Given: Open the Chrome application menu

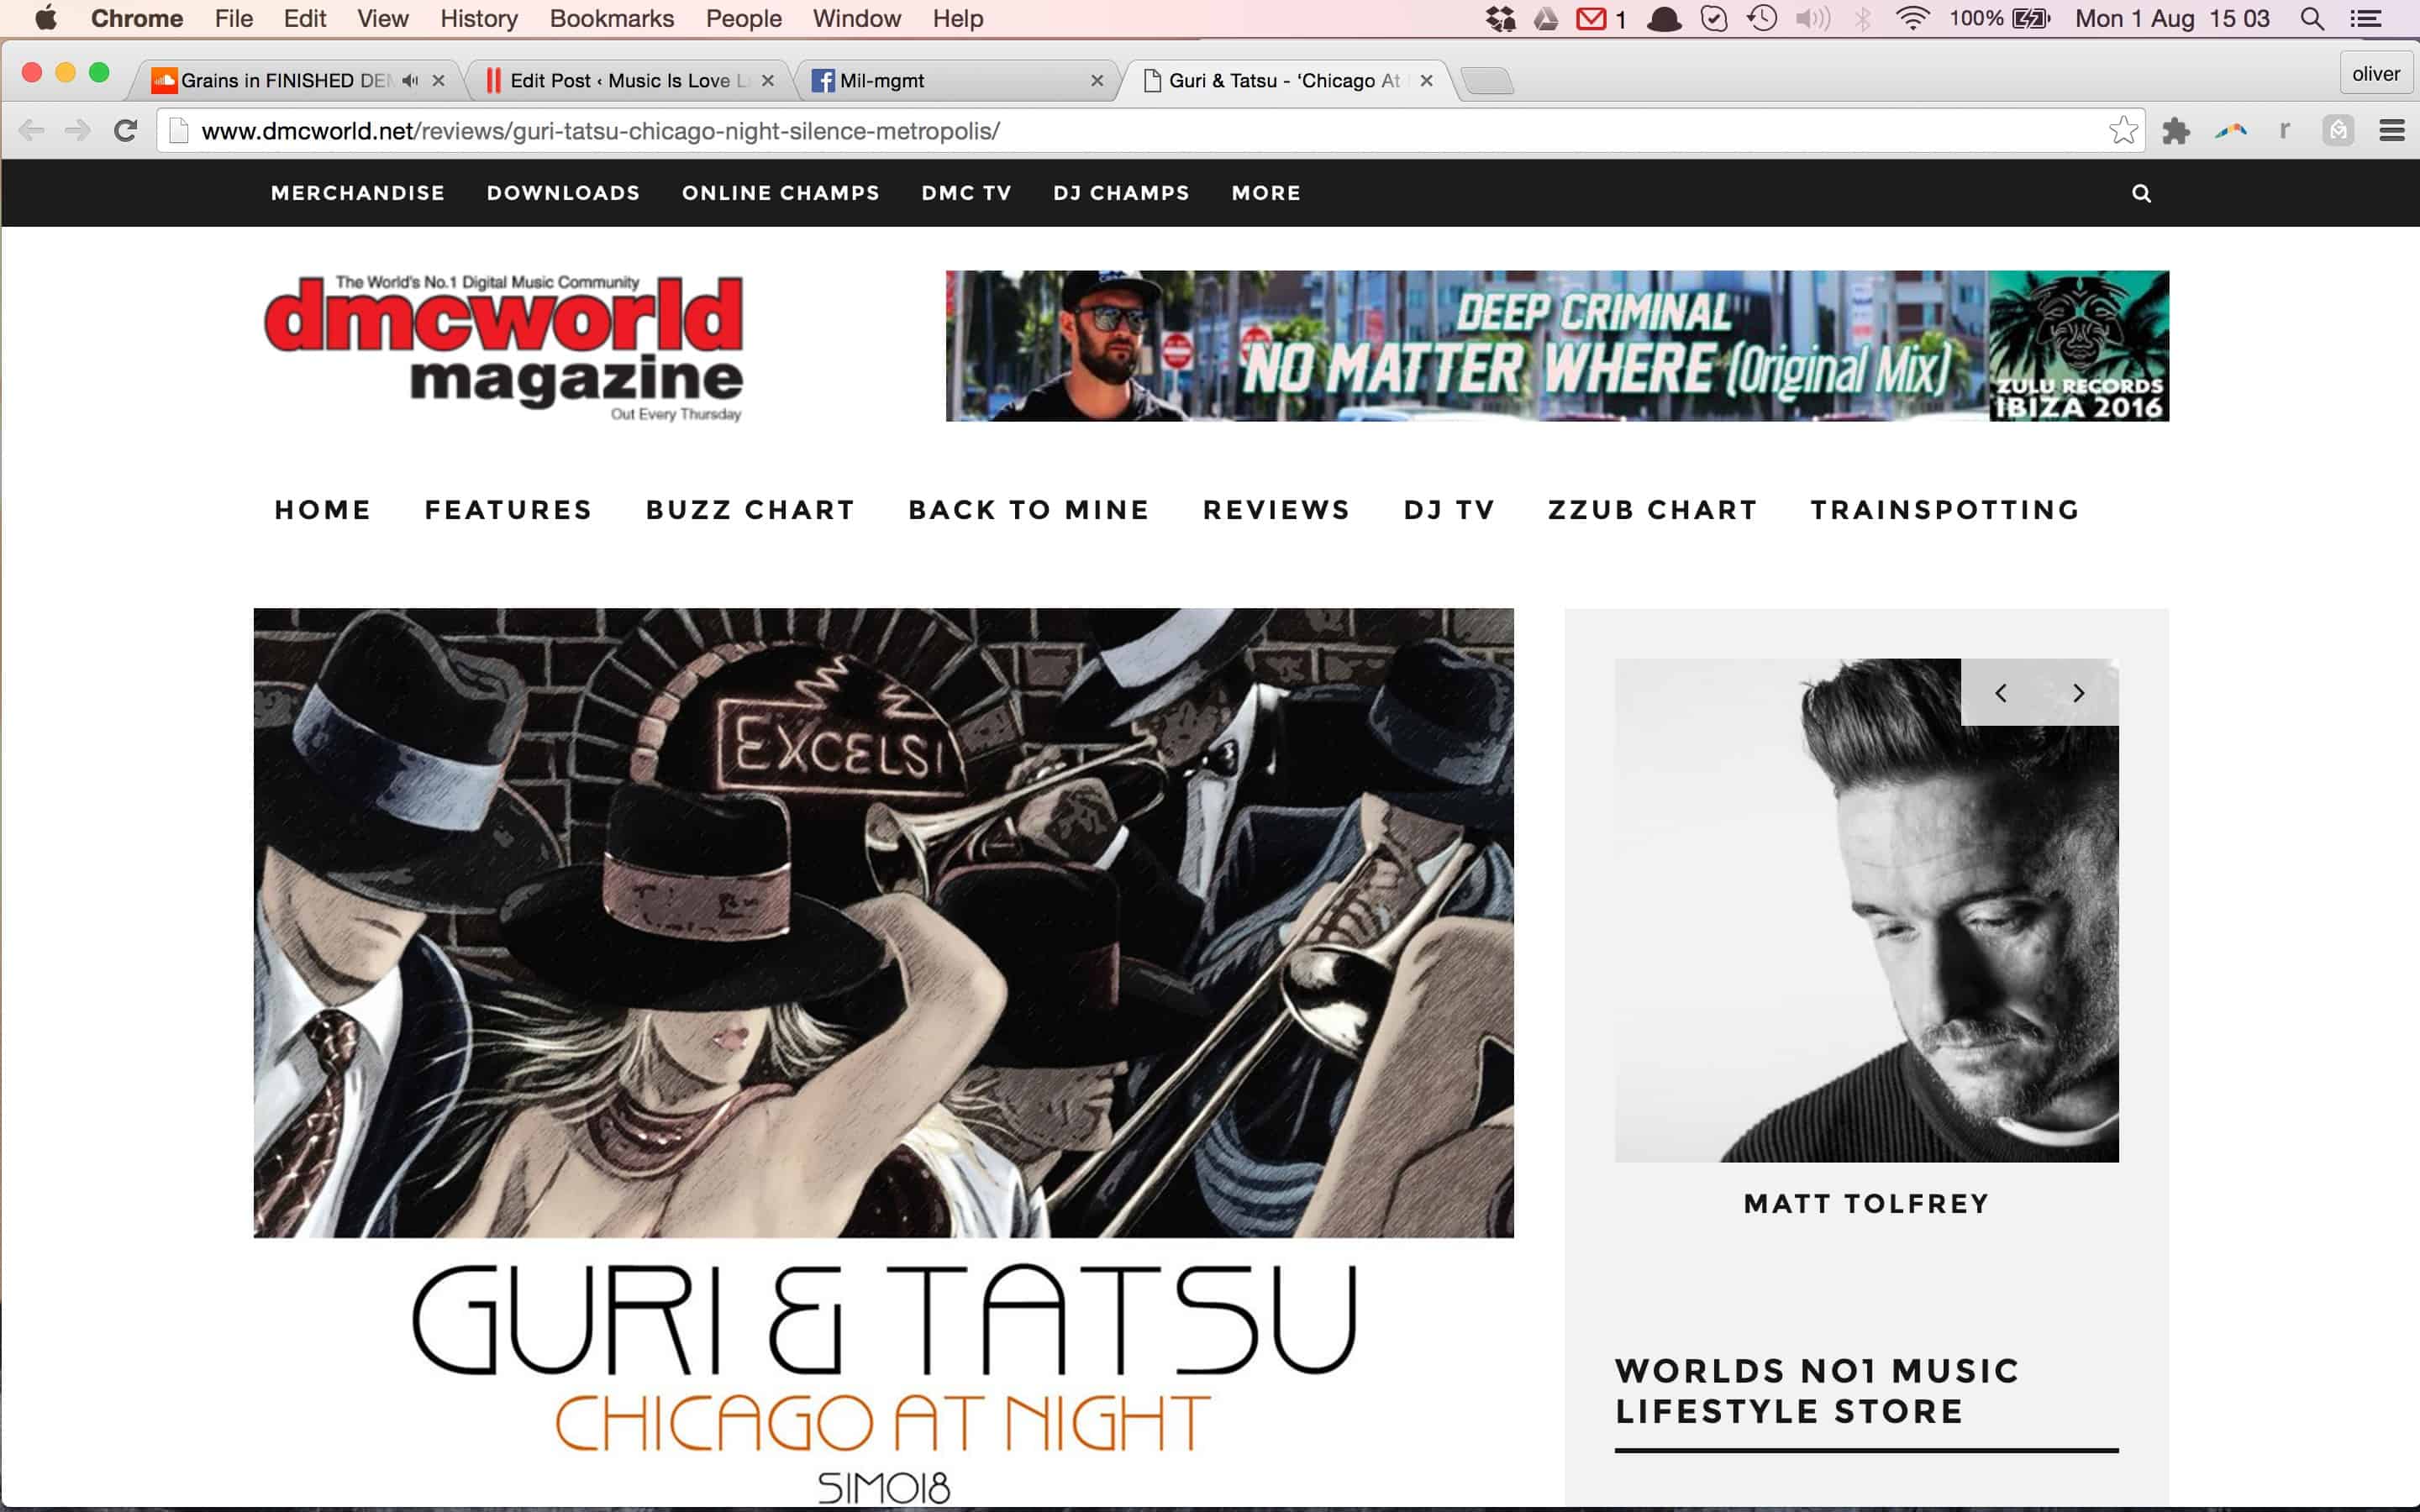Looking at the screenshot, I should [137, 18].
